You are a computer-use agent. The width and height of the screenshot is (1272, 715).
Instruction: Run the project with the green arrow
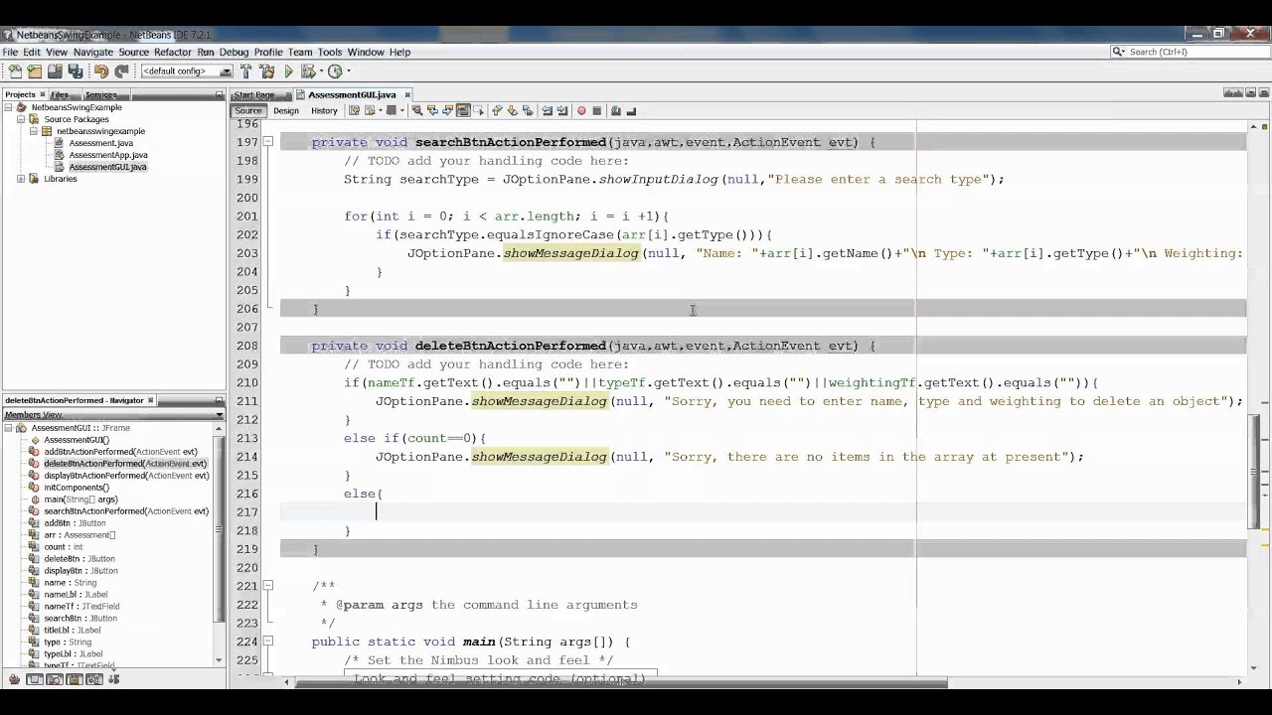coord(288,71)
